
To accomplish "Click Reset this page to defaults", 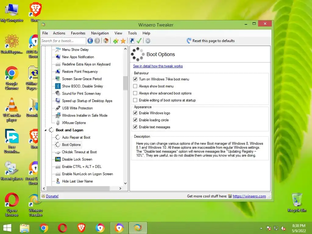I will [211, 41].
